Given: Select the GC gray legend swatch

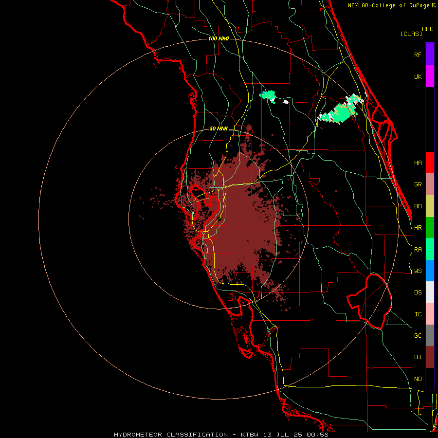Looking at the screenshot, I should pyautogui.click(x=430, y=335).
